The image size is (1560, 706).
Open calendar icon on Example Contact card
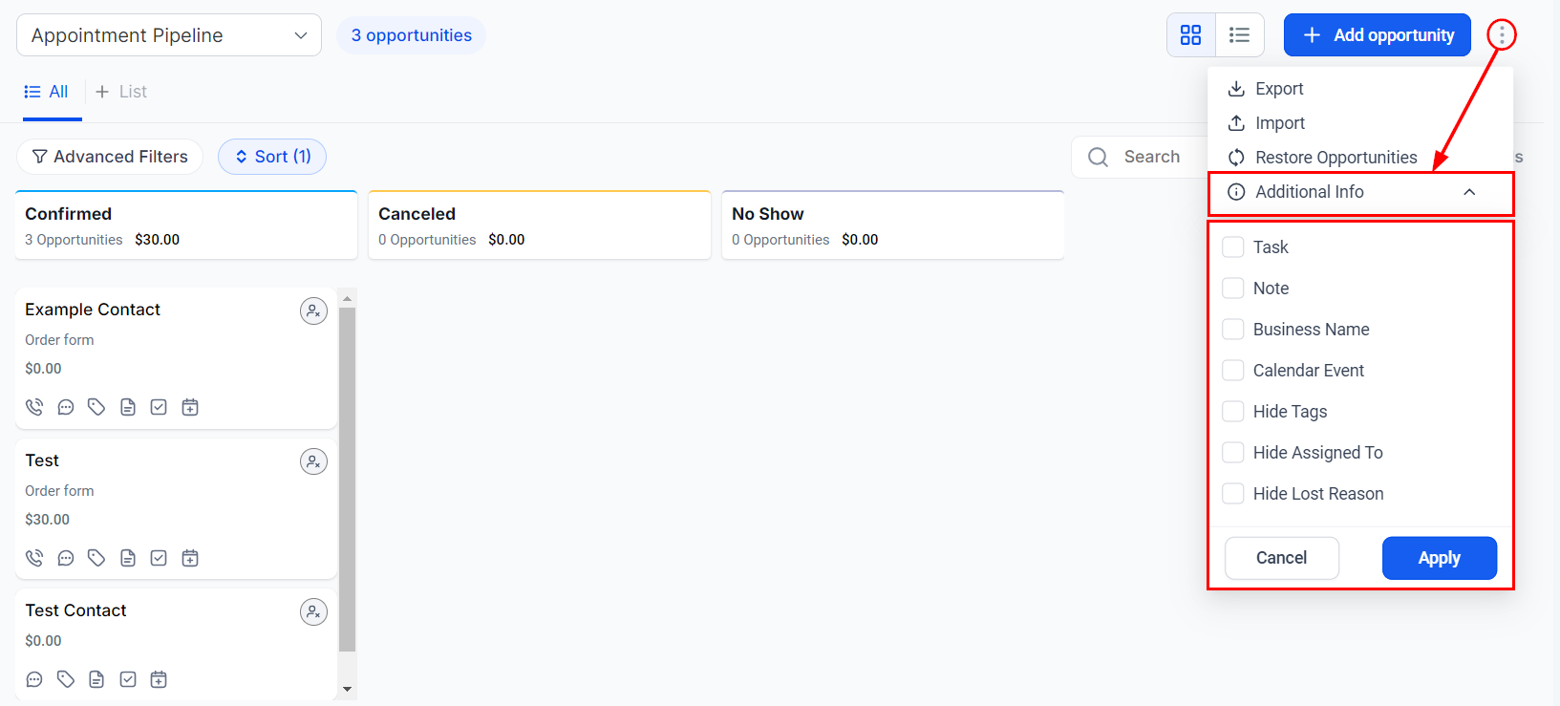(x=190, y=407)
